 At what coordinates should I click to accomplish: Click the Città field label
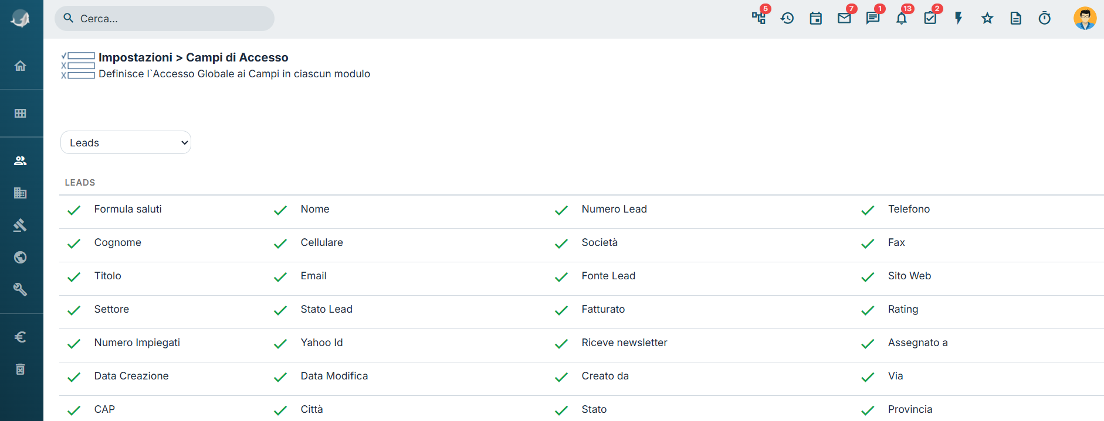click(312, 409)
